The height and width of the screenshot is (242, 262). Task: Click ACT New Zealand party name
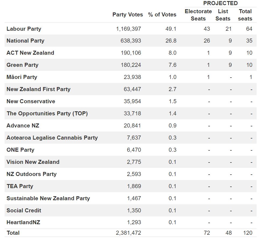click(x=30, y=53)
